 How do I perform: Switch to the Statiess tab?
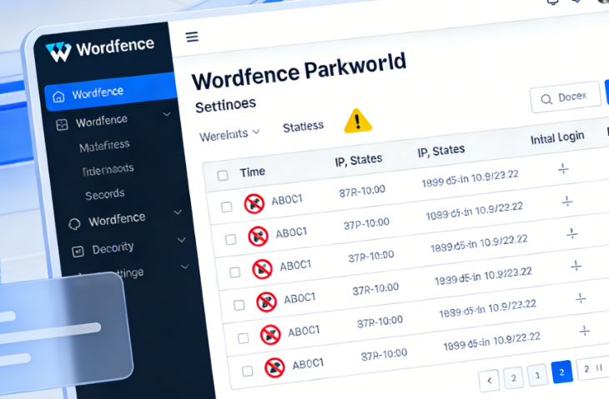[x=303, y=127]
